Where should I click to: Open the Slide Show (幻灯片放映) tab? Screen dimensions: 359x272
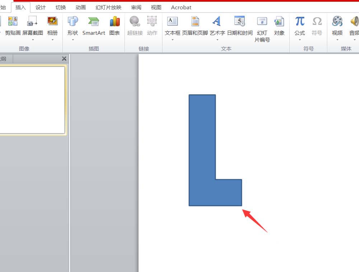108,8
